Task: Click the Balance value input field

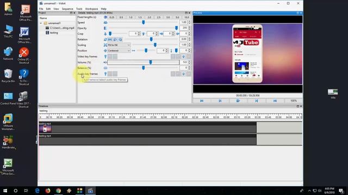Action: point(184,68)
